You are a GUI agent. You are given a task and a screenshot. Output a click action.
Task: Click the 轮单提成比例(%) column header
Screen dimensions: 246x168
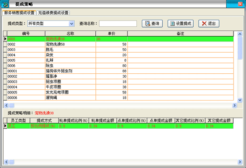pos(74,121)
